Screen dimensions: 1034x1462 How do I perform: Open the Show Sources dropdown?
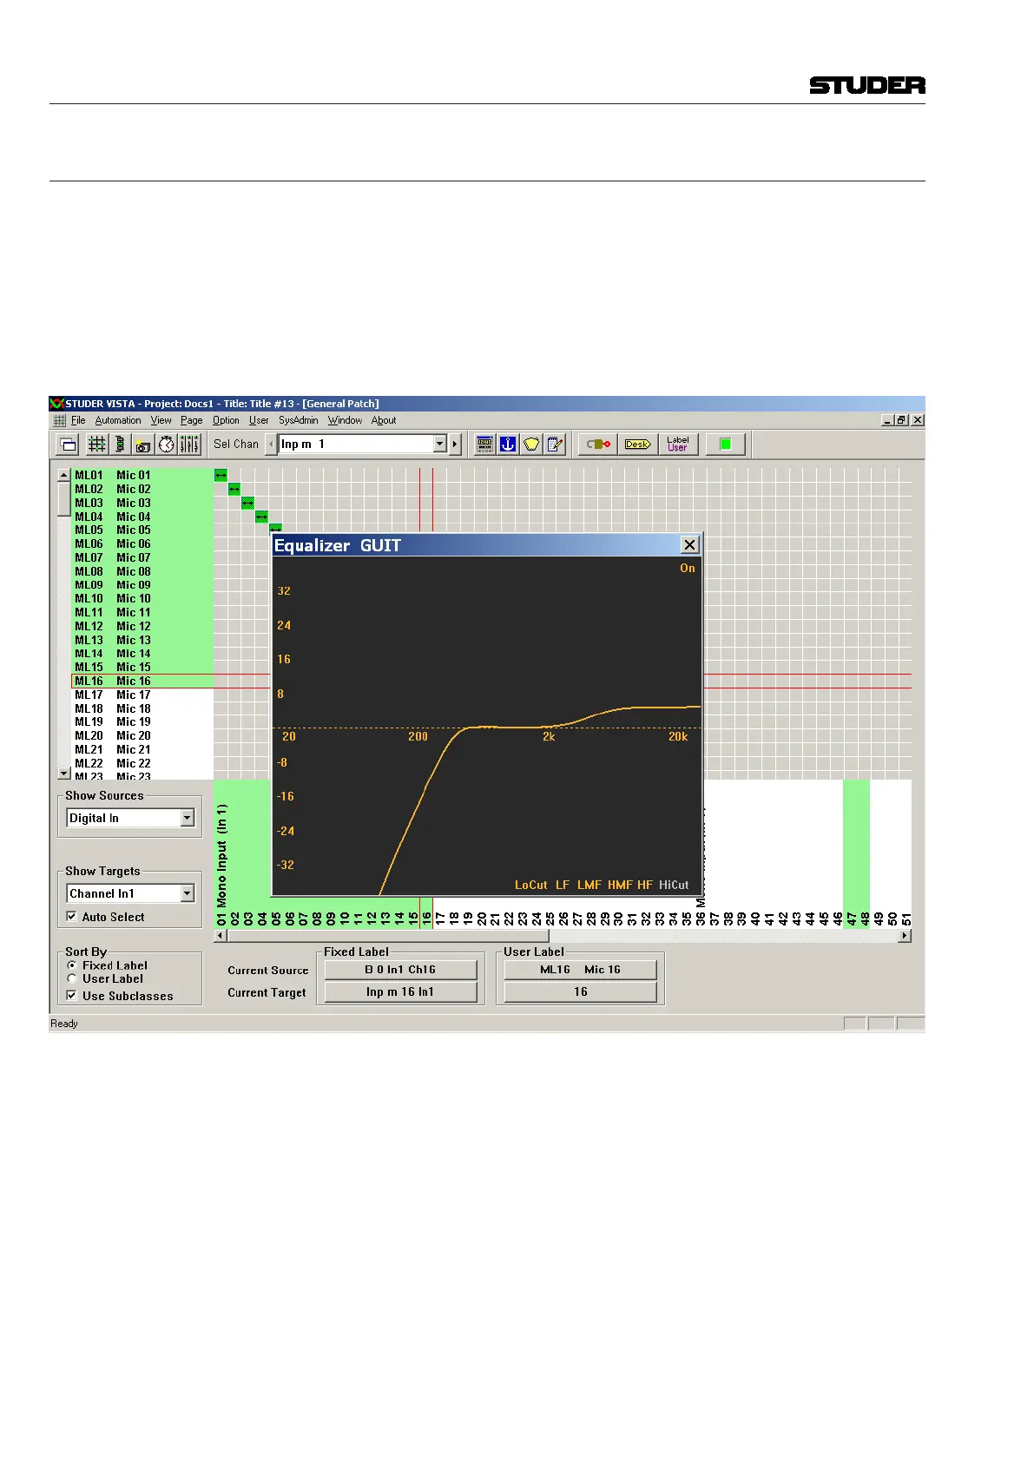[187, 818]
